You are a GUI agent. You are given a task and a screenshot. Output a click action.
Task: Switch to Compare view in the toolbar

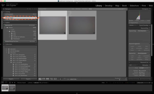48,79
